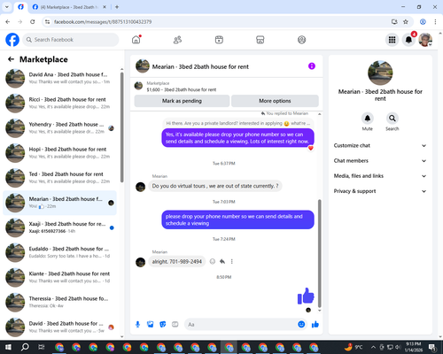Image resolution: width=443 pixels, height=354 pixels.
Task: Click More options button
Action: (275, 101)
